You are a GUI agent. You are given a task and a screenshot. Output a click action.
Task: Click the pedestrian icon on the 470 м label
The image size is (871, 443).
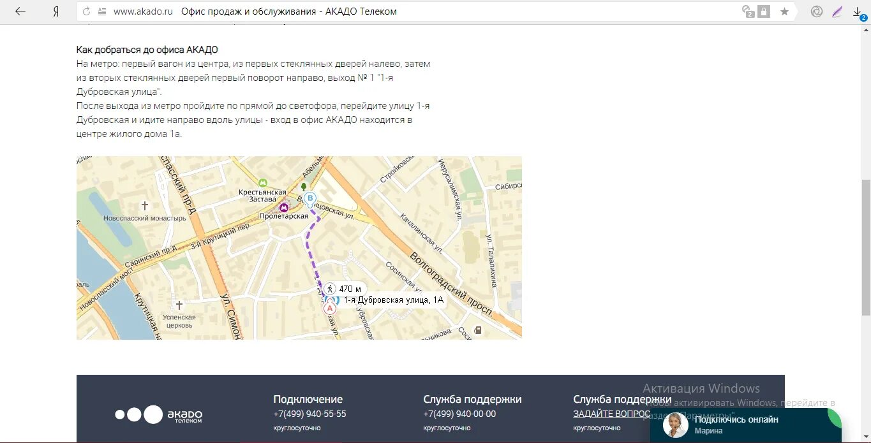click(331, 289)
